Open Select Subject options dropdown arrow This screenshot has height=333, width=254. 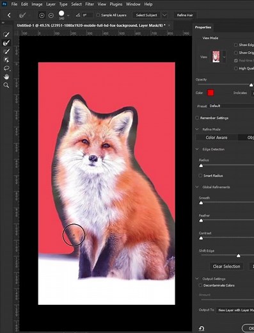click(164, 15)
